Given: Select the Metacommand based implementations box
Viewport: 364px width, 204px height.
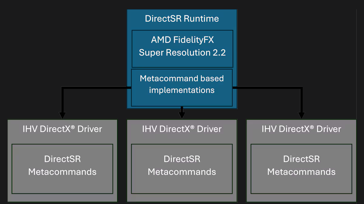Looking at the screenshot, I should (x=182, y=87).
